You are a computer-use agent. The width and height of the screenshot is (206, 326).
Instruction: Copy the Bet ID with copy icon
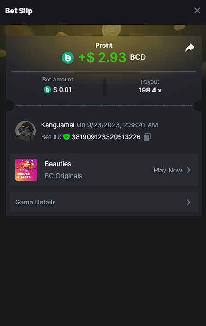tap(147, 137)
